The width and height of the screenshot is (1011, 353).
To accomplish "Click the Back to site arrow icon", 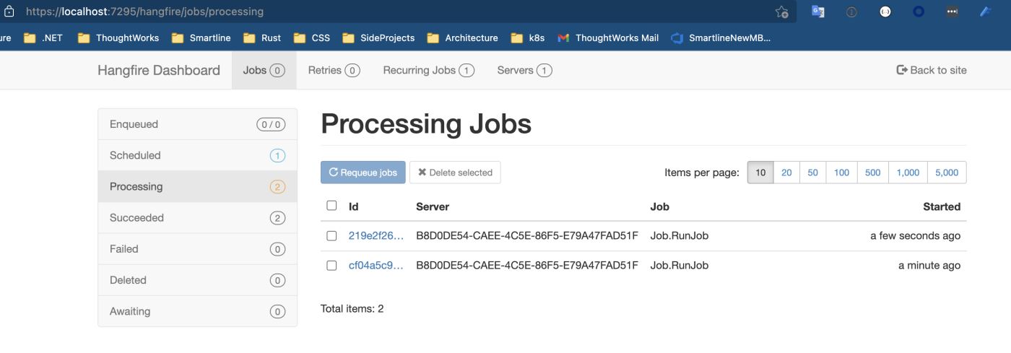I will coord(901,70).
